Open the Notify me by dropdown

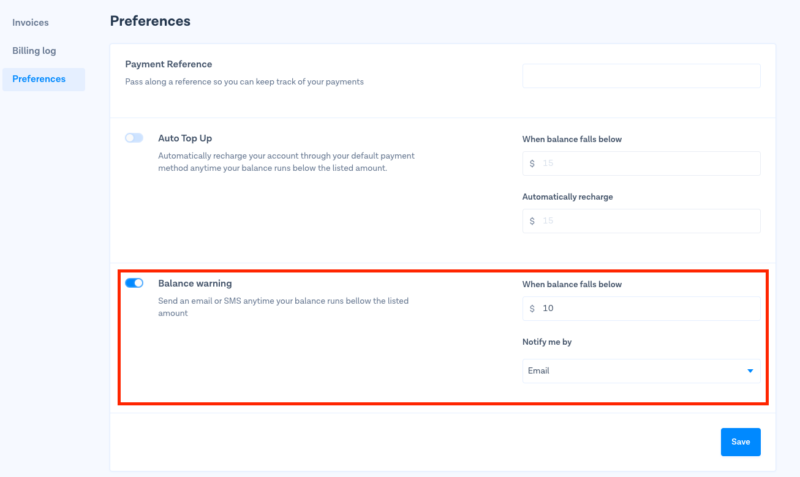641,371
